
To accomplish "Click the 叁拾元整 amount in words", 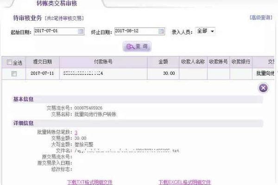I will [84, 144].
